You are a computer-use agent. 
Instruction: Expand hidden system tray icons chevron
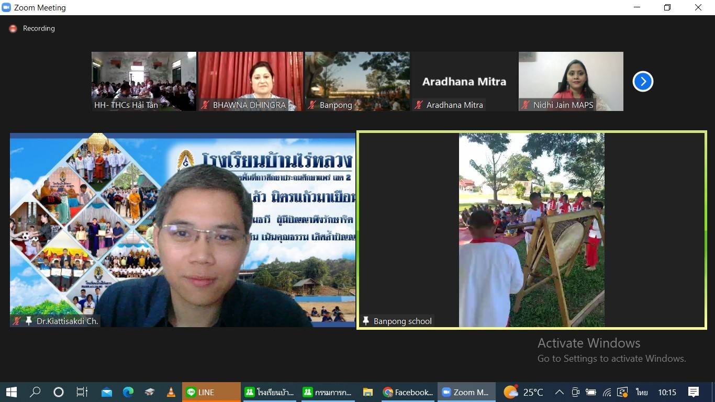coord(559,392)
